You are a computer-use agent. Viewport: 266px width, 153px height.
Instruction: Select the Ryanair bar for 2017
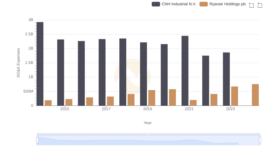point(110,101)
